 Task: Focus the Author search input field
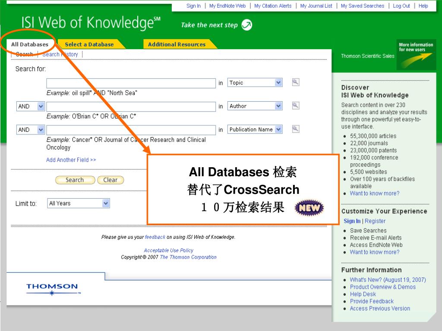(x=131, y=107)
